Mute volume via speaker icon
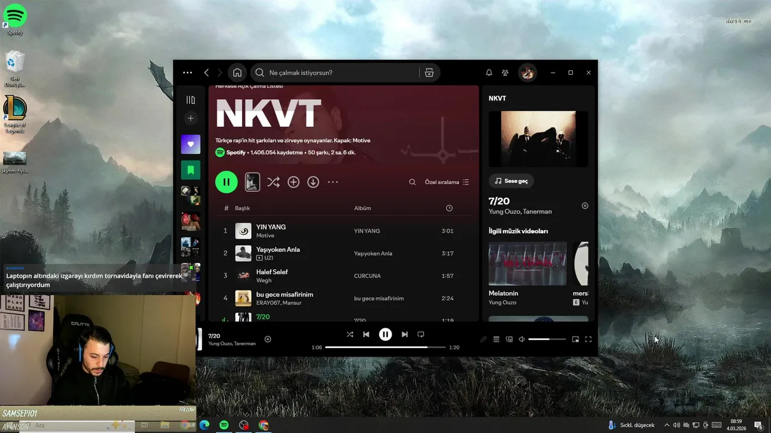 522,339
